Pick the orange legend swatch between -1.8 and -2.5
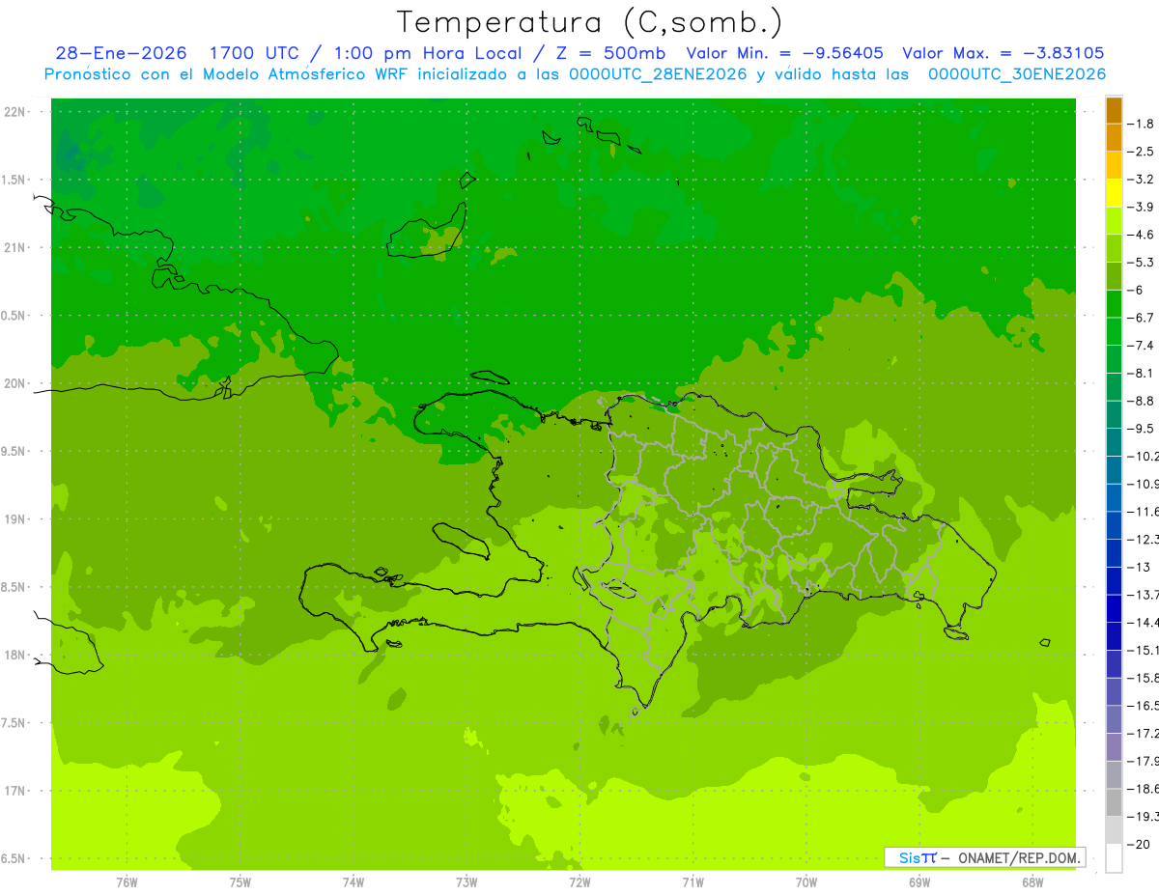Image resolution: width=1159 pixels, height=895 pixels. pyautogui.click(x=1114, y=138)
